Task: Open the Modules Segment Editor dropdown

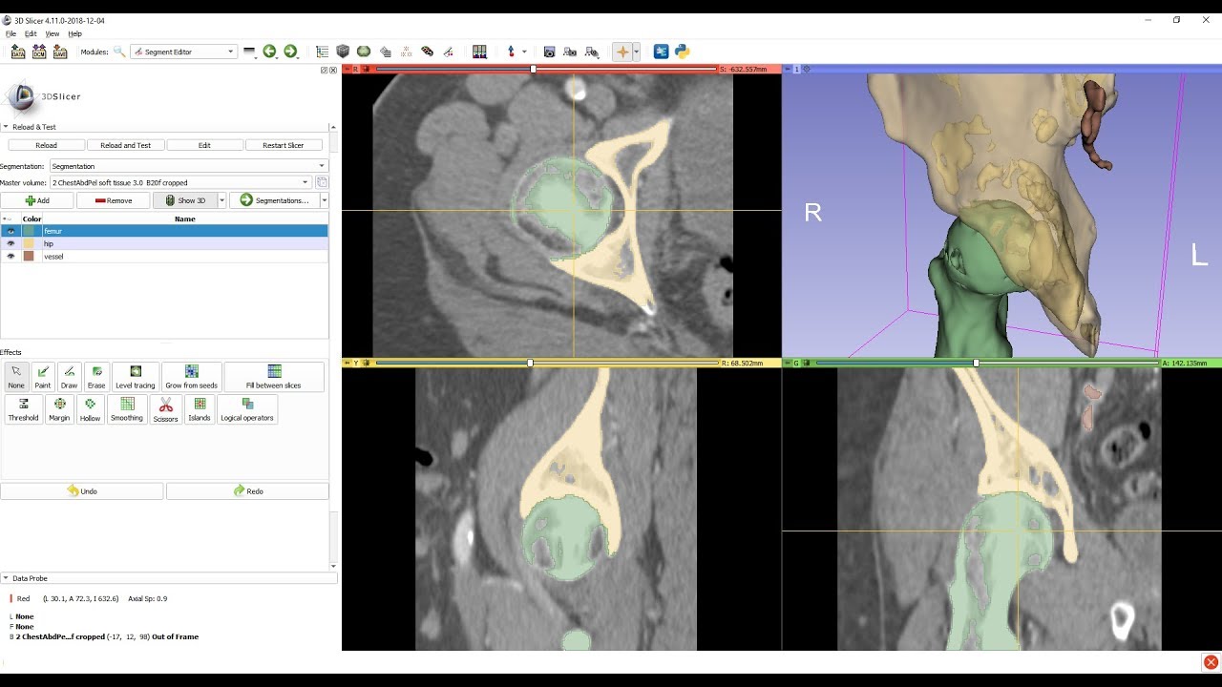Action: tap(183, 52)
